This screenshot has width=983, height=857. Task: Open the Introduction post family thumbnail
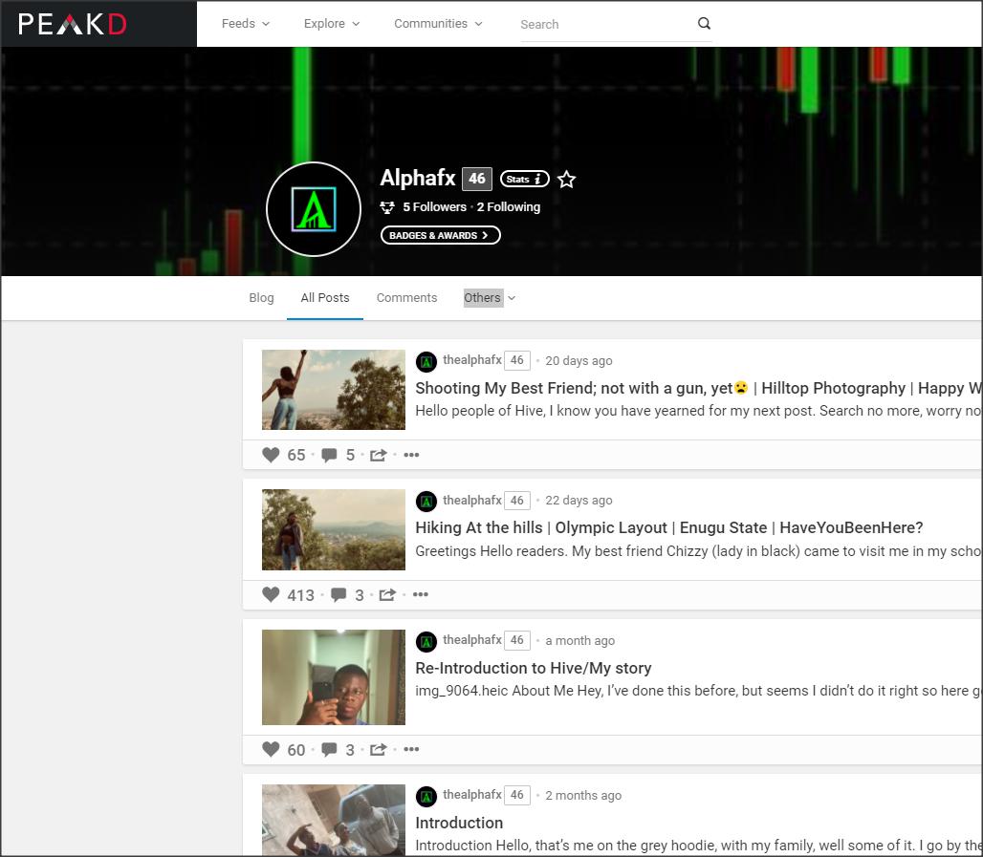click(334, 820)
